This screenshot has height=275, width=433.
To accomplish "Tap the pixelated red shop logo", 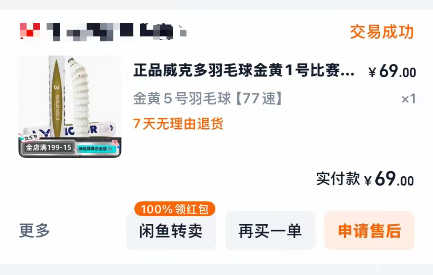I will [x=30, y=30].
